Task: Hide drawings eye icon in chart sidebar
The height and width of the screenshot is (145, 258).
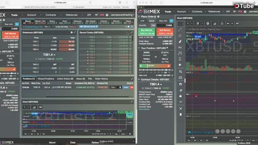Action: point(181,102)
